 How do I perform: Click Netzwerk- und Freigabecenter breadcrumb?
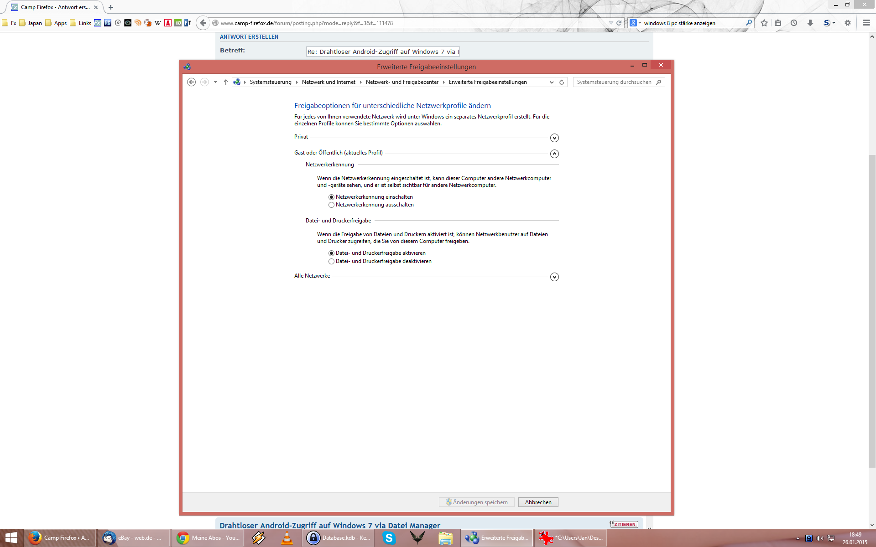tap(401, 82)
